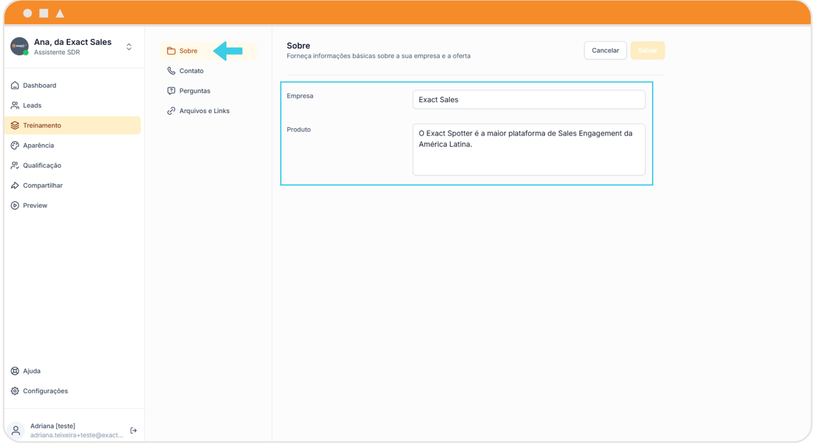Click the Perguntas question bubble icon

coord(171,91)
